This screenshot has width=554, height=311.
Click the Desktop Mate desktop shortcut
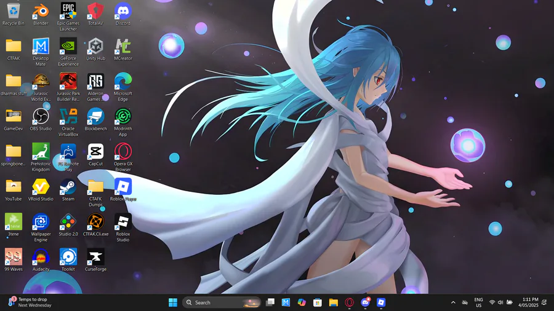point(41,52)
